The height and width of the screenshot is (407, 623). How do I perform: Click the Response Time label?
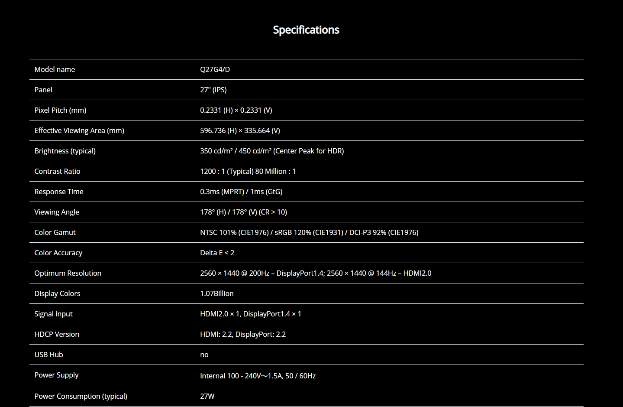[59, 192]
